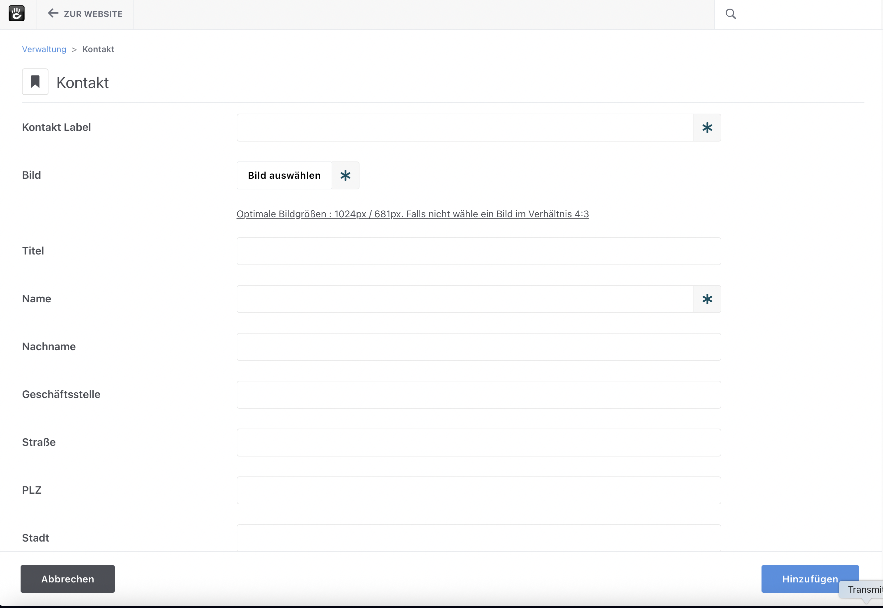Click the Straße field label
Image resolution: width=883 pixels, height=608 pixels.
(x=39, y=442)
